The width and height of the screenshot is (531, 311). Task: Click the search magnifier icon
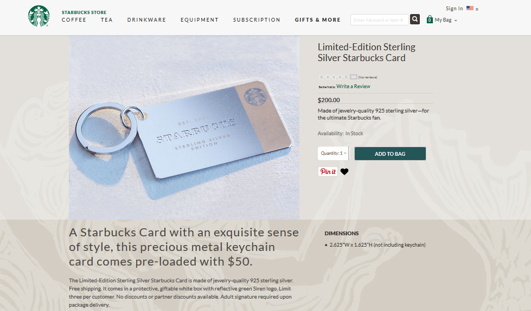point(415,19)
